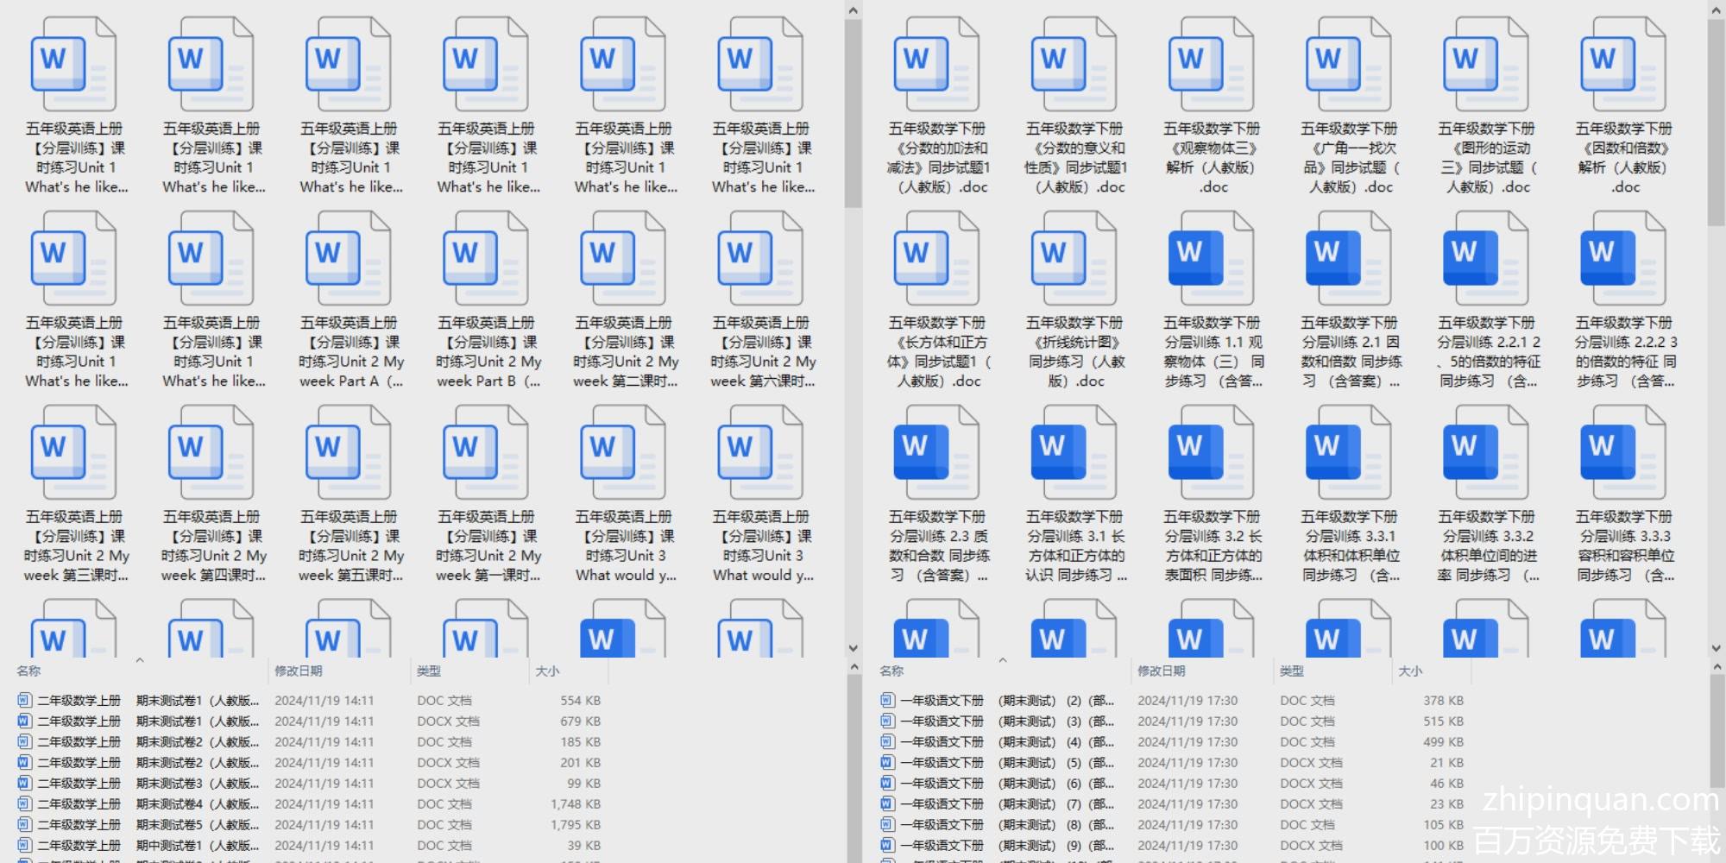Select the 分层训练 2.1 因数和倍数 file icon
The image size is (1726, 863).
pos(1349,259)
